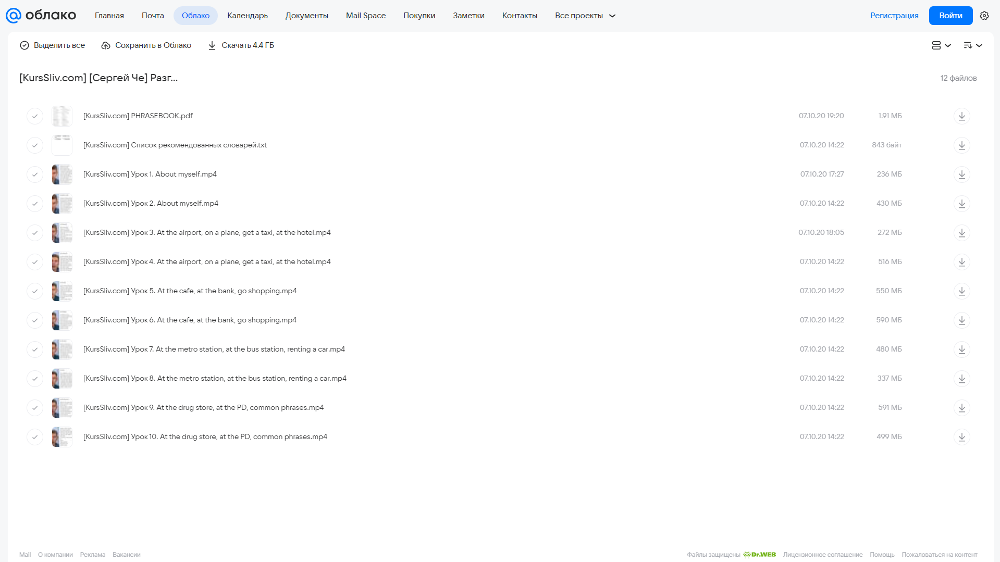
Task: Click download icon for Урок 10 video
Action: (x=961, y=436)
